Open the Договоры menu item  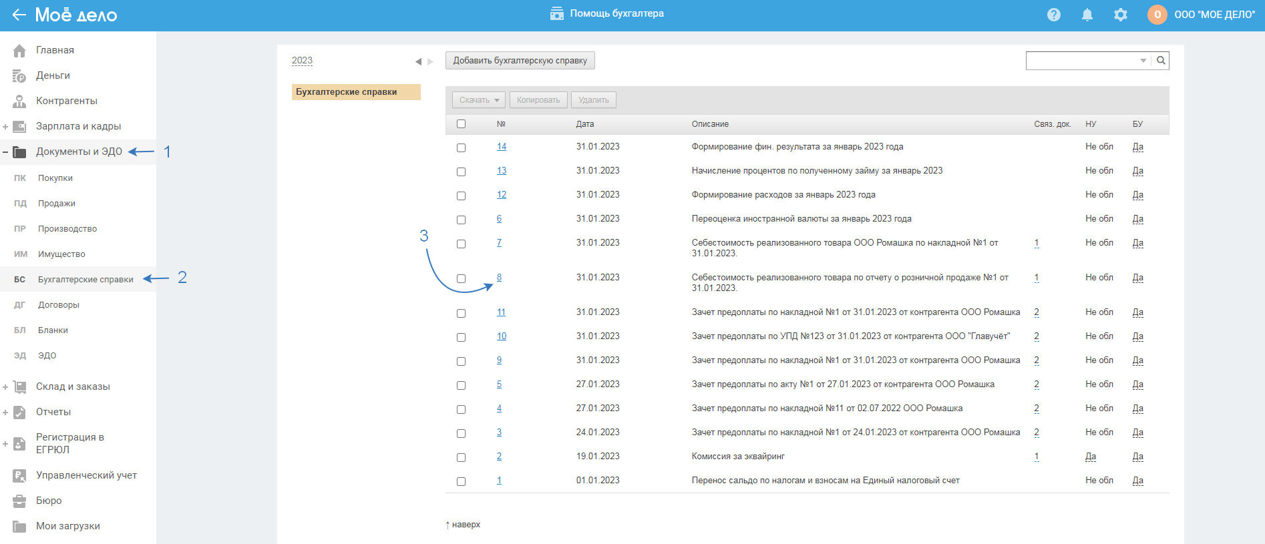click(59, 305)
